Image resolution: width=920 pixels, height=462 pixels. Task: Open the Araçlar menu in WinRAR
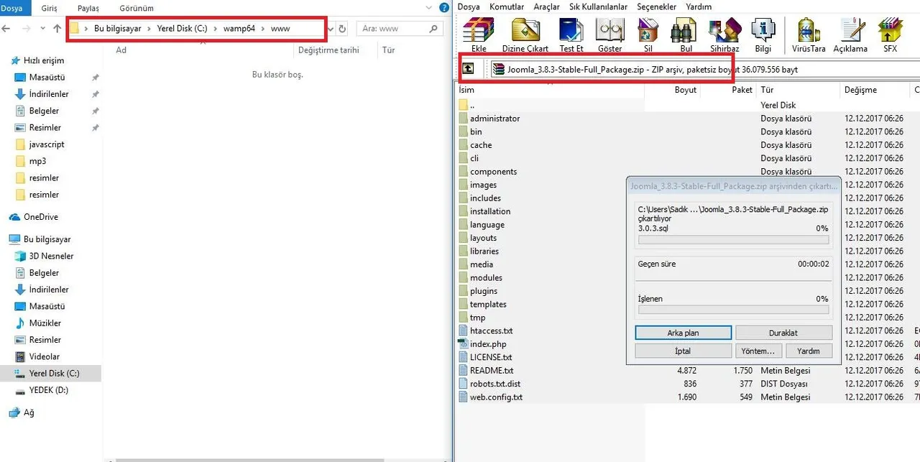tap(546, 6)
